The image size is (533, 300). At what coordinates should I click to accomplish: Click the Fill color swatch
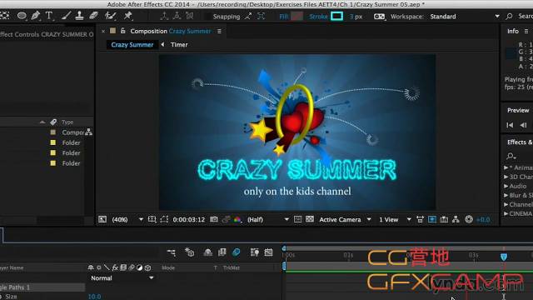coord(296,16)
